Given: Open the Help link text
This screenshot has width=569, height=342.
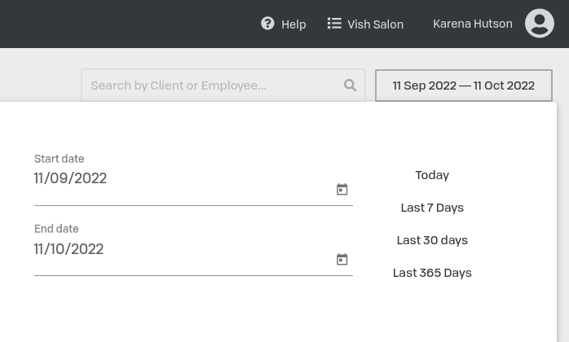Looking at the screenshot, I should (293, 24).
